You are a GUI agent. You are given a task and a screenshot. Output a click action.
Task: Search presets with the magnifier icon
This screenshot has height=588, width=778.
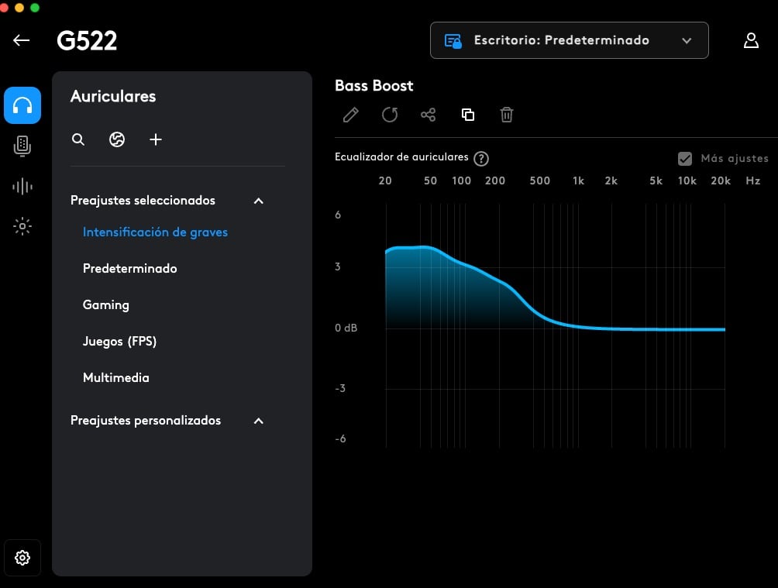(x=78, y=139)
